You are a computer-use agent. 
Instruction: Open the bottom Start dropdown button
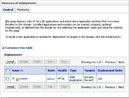tap(51, 87)
